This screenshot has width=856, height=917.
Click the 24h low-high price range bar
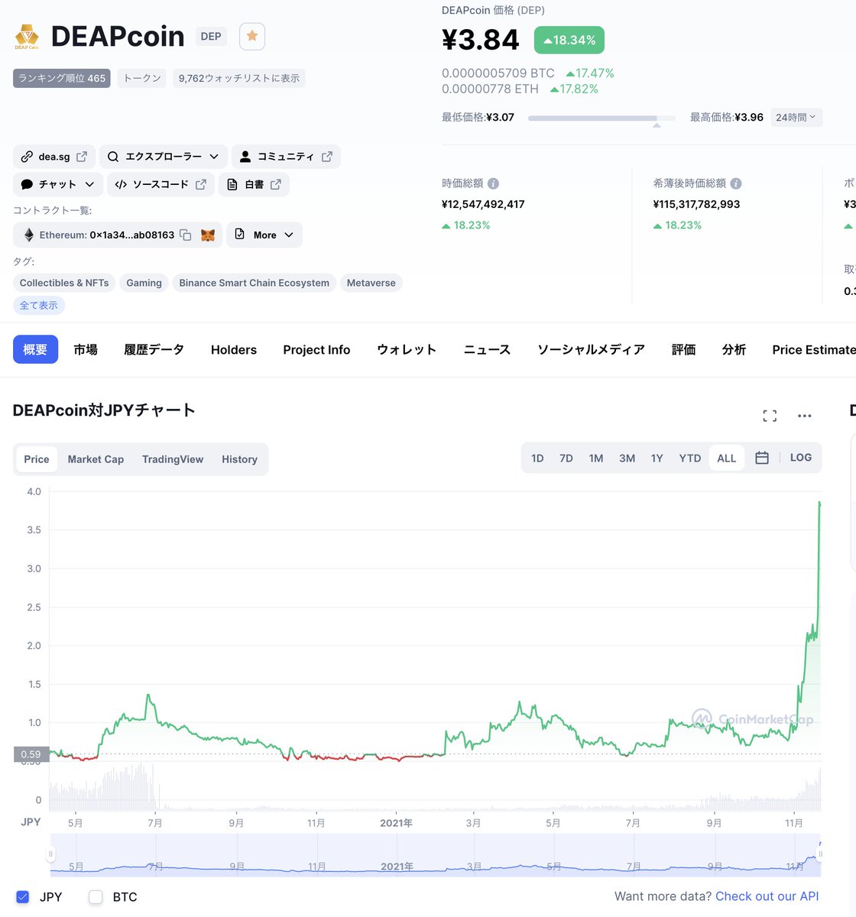point(601,118)
